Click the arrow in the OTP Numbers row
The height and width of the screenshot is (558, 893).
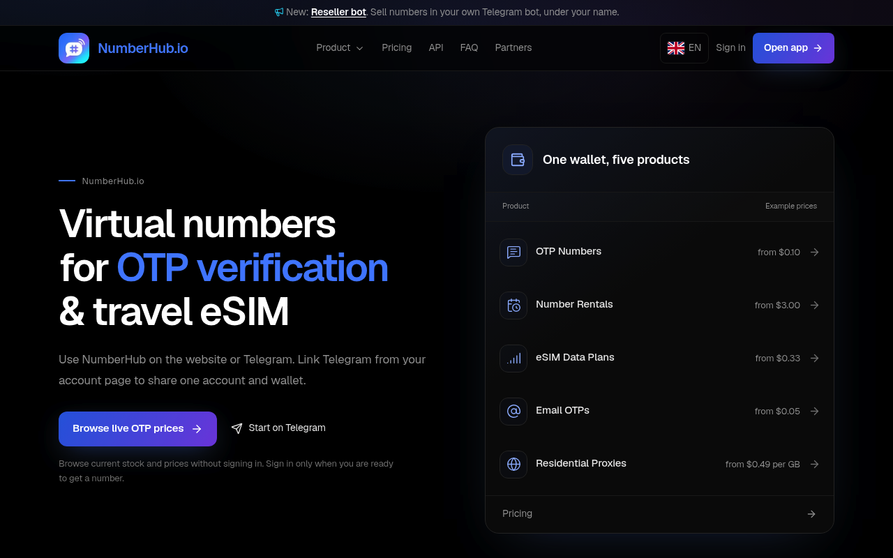click(814, 252)
